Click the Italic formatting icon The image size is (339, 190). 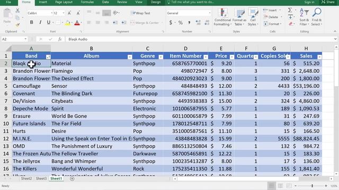(x=40, y=22)
